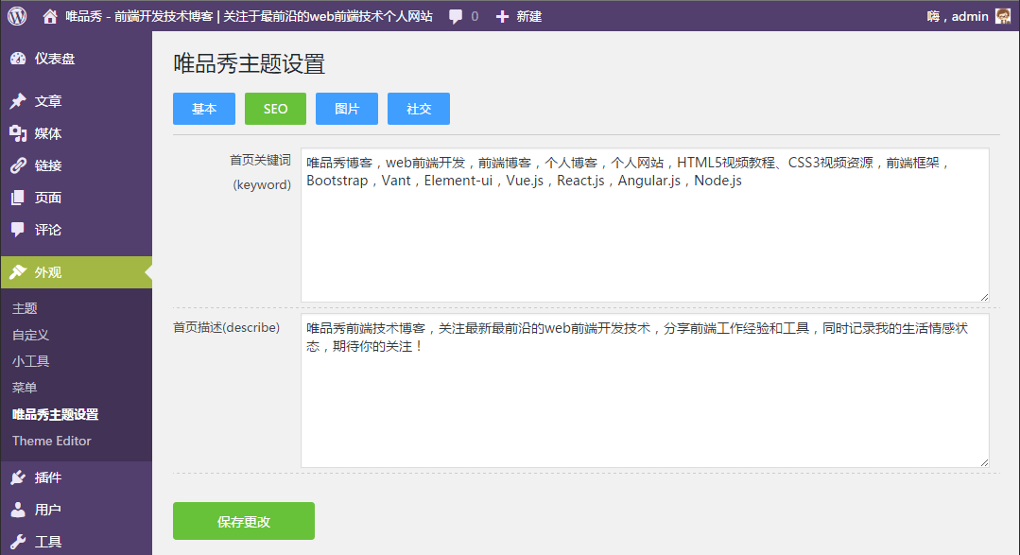1020x555 pixels.
Task: Open comments from the admin bar bubble icon
Action: point(455,15)
